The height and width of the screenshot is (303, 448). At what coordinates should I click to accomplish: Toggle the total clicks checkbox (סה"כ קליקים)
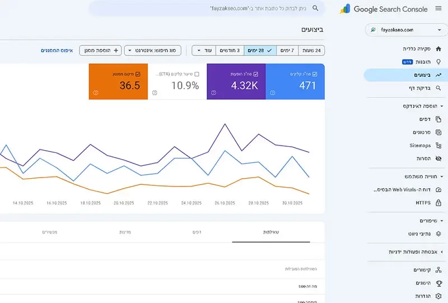(x=315, y=73)
